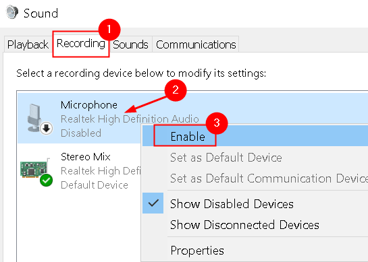Switch to the Sounds tab
Screen dimensions: 368x262
tap(130, 44)
